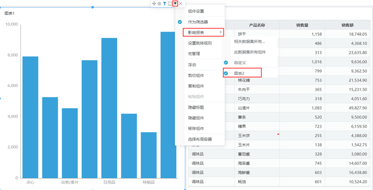Click the move component cross-arrow icon
This screenshot has width=373, height=190.
154,4
